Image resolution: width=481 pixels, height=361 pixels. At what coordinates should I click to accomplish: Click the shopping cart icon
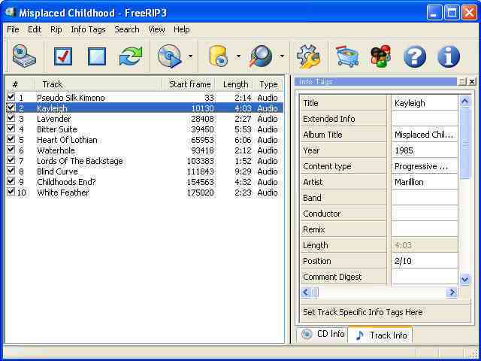(x=347, y=56)
